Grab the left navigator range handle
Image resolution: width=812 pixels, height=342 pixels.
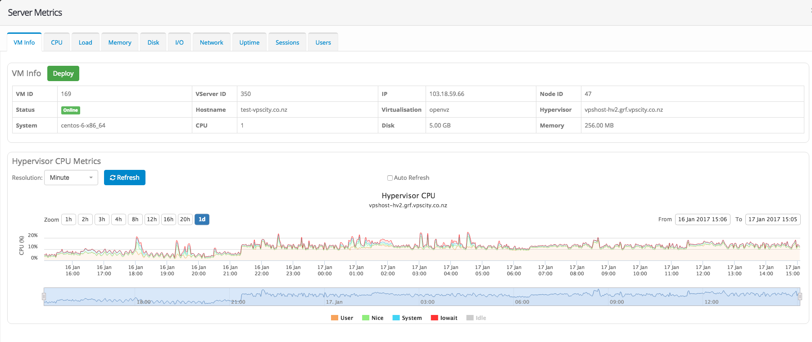(x=44, y=296)
